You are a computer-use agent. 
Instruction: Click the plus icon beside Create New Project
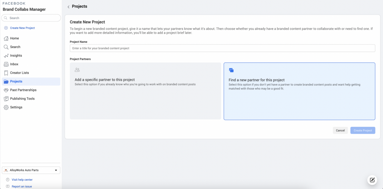(6, 28)
